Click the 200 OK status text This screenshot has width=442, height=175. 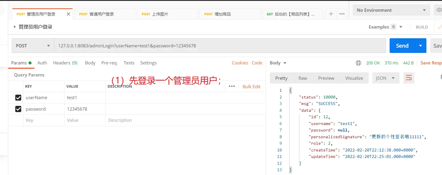point(373,63)
